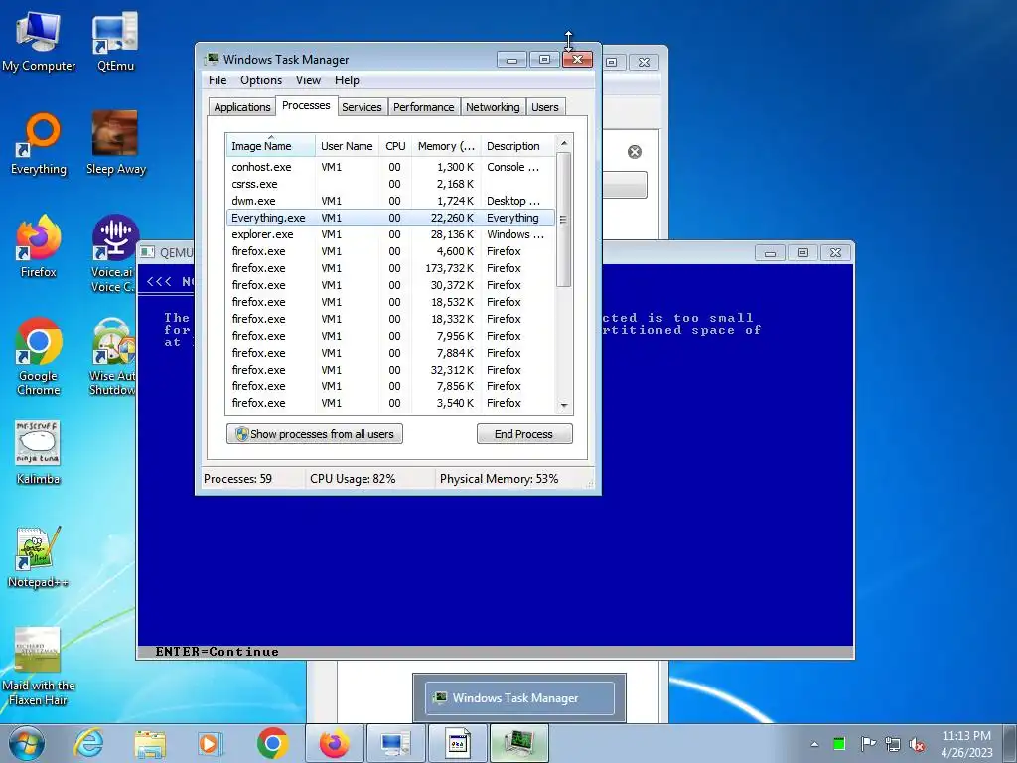Select csrss.exe process row
The height and width of the screenshot is (763, 1017).
point(391,184)
